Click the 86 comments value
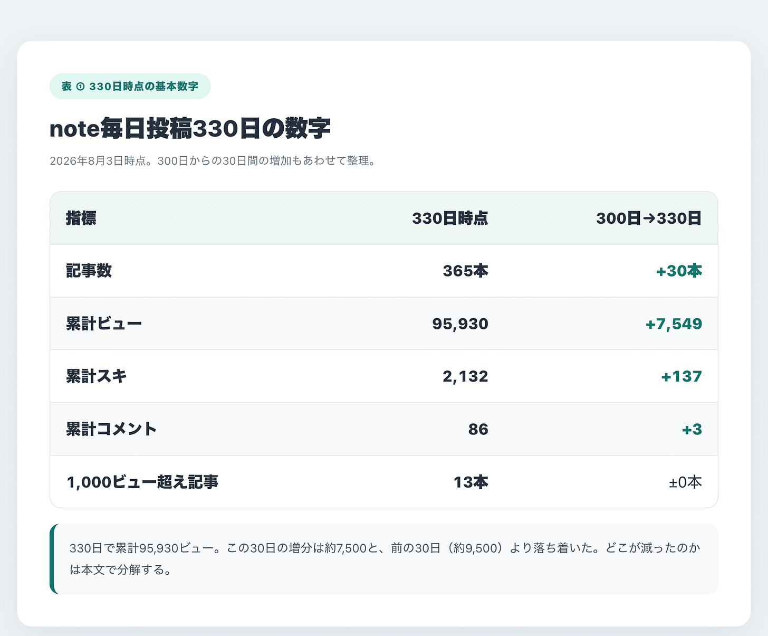Image resolution: width=768 pixels, height=636 pixels. [x=478, y=429]
